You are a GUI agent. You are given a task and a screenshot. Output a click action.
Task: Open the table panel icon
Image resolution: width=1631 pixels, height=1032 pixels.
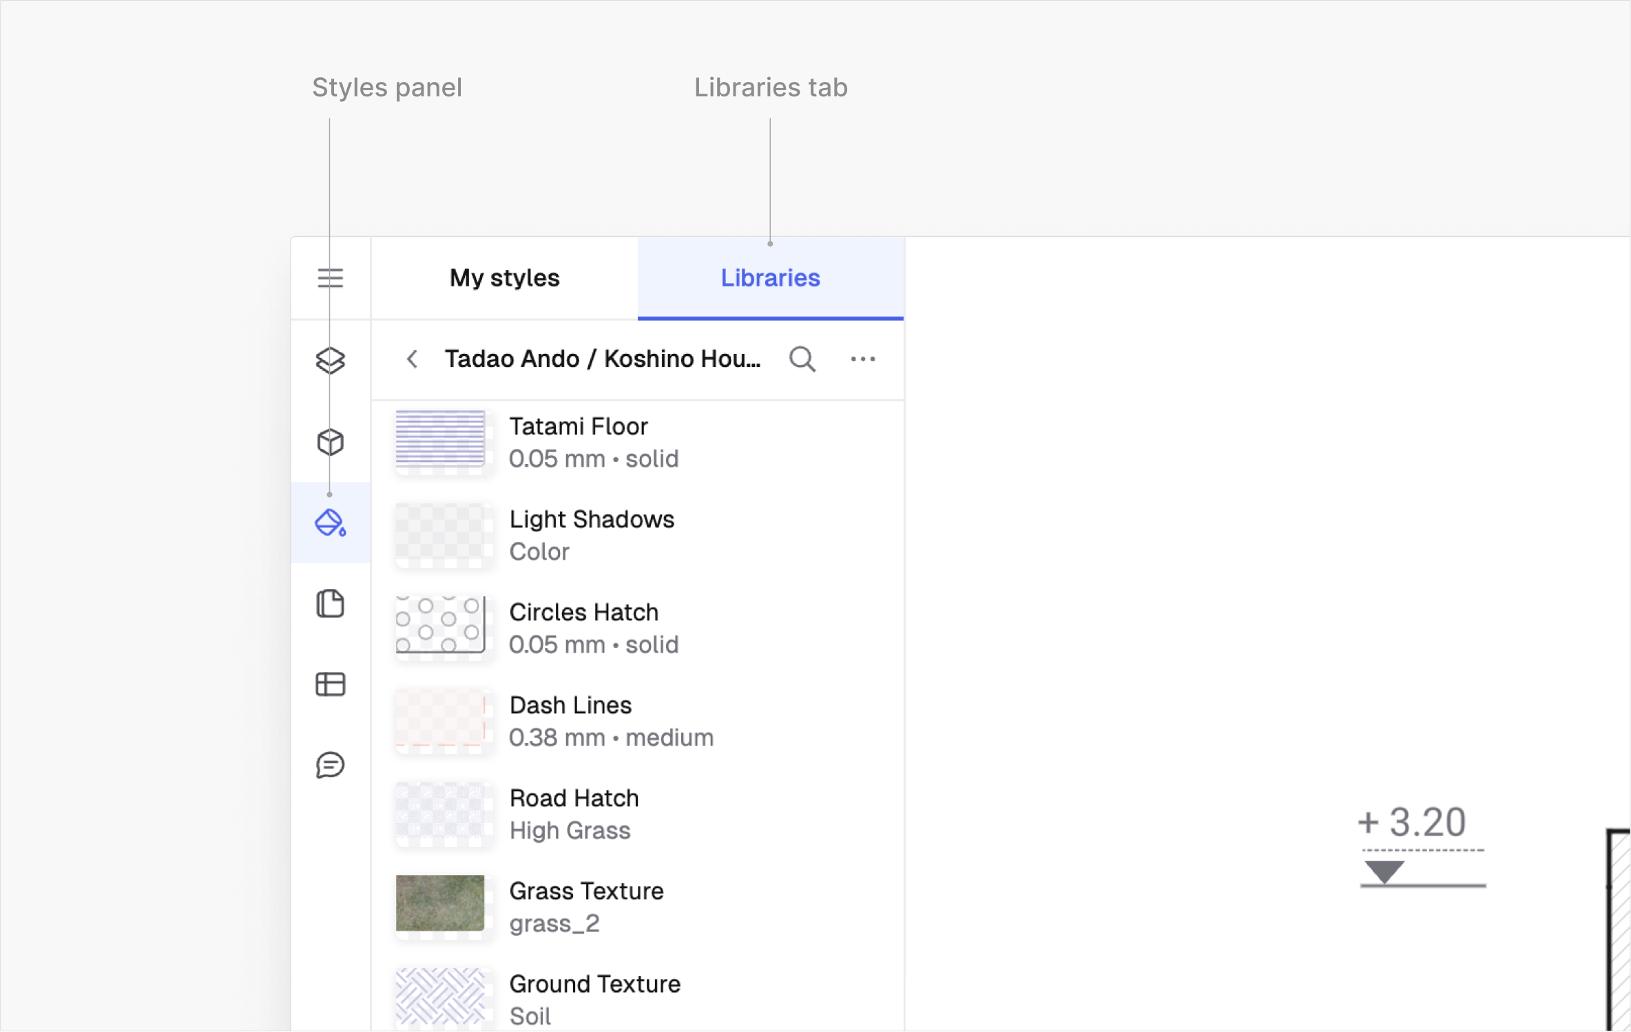coord(330,684)
